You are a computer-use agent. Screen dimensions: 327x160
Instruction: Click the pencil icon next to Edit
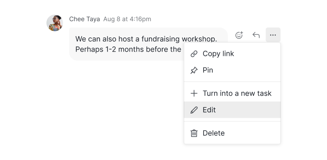[x=194, y=110]
